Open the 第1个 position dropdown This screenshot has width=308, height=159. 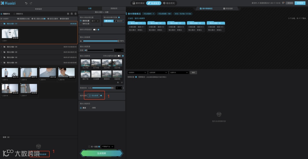(x=95, y=21)
